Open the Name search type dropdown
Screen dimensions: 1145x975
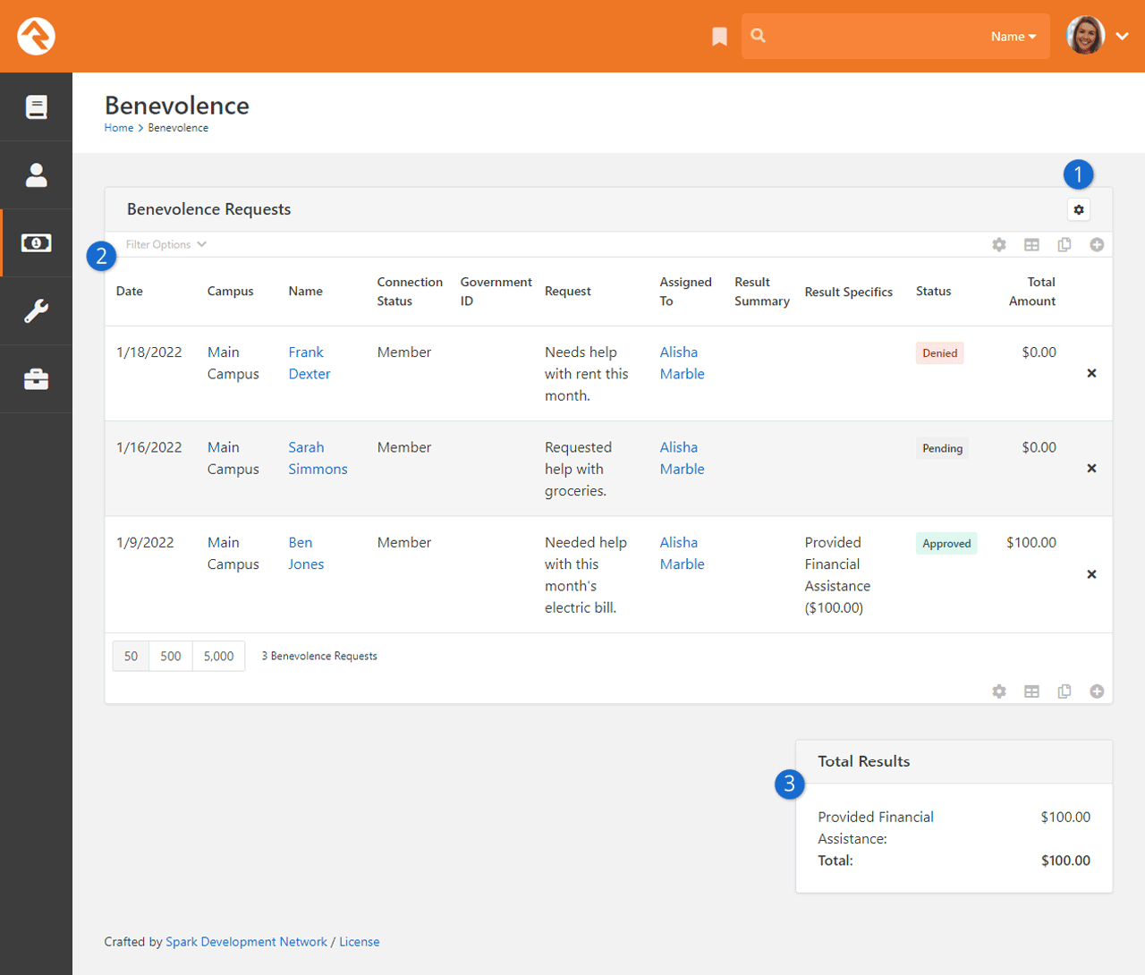coord(1014,37)
